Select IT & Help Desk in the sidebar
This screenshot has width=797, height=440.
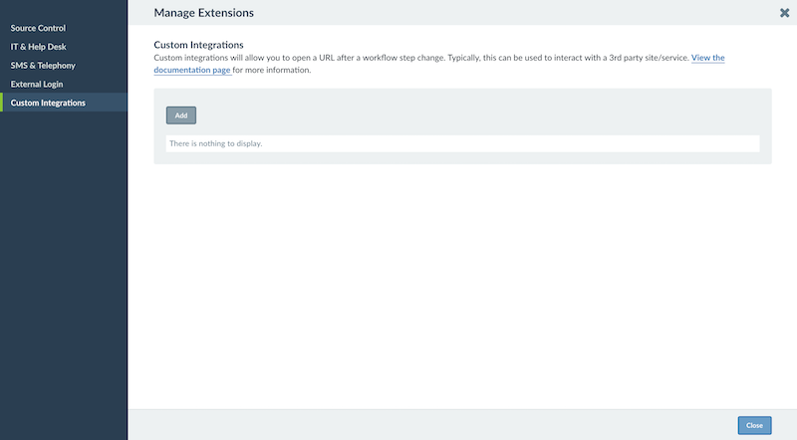38,47
